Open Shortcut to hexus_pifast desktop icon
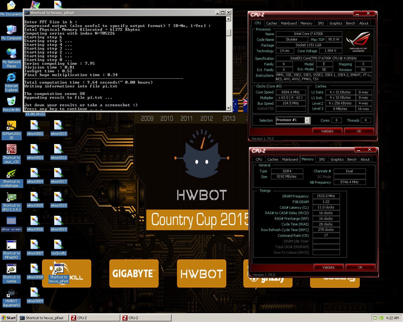The image size is (403, 322). pos(59,274)
